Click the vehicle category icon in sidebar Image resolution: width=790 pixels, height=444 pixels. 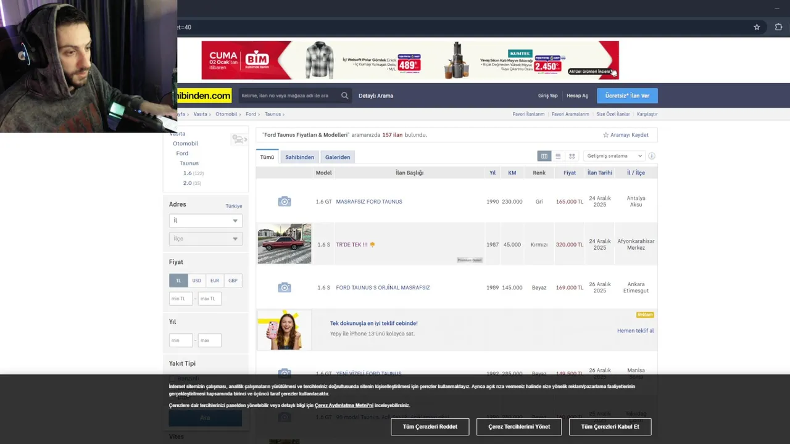pos(238,139)
